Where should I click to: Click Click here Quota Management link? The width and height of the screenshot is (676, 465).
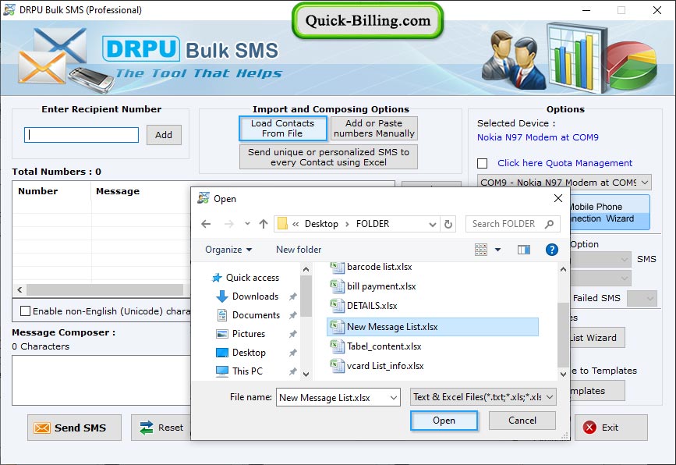(565, 163)
